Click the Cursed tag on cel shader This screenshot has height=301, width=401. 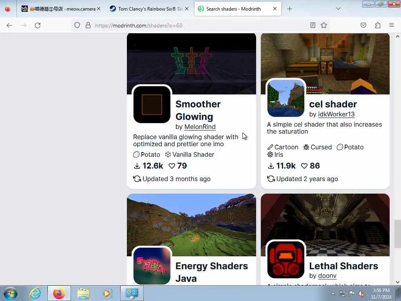coord(317,147)
